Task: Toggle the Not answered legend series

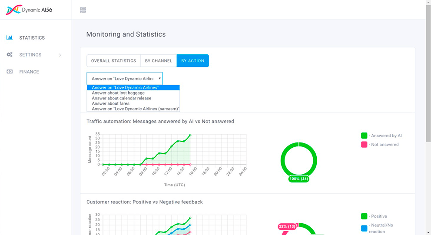Action: pos(364,144)
